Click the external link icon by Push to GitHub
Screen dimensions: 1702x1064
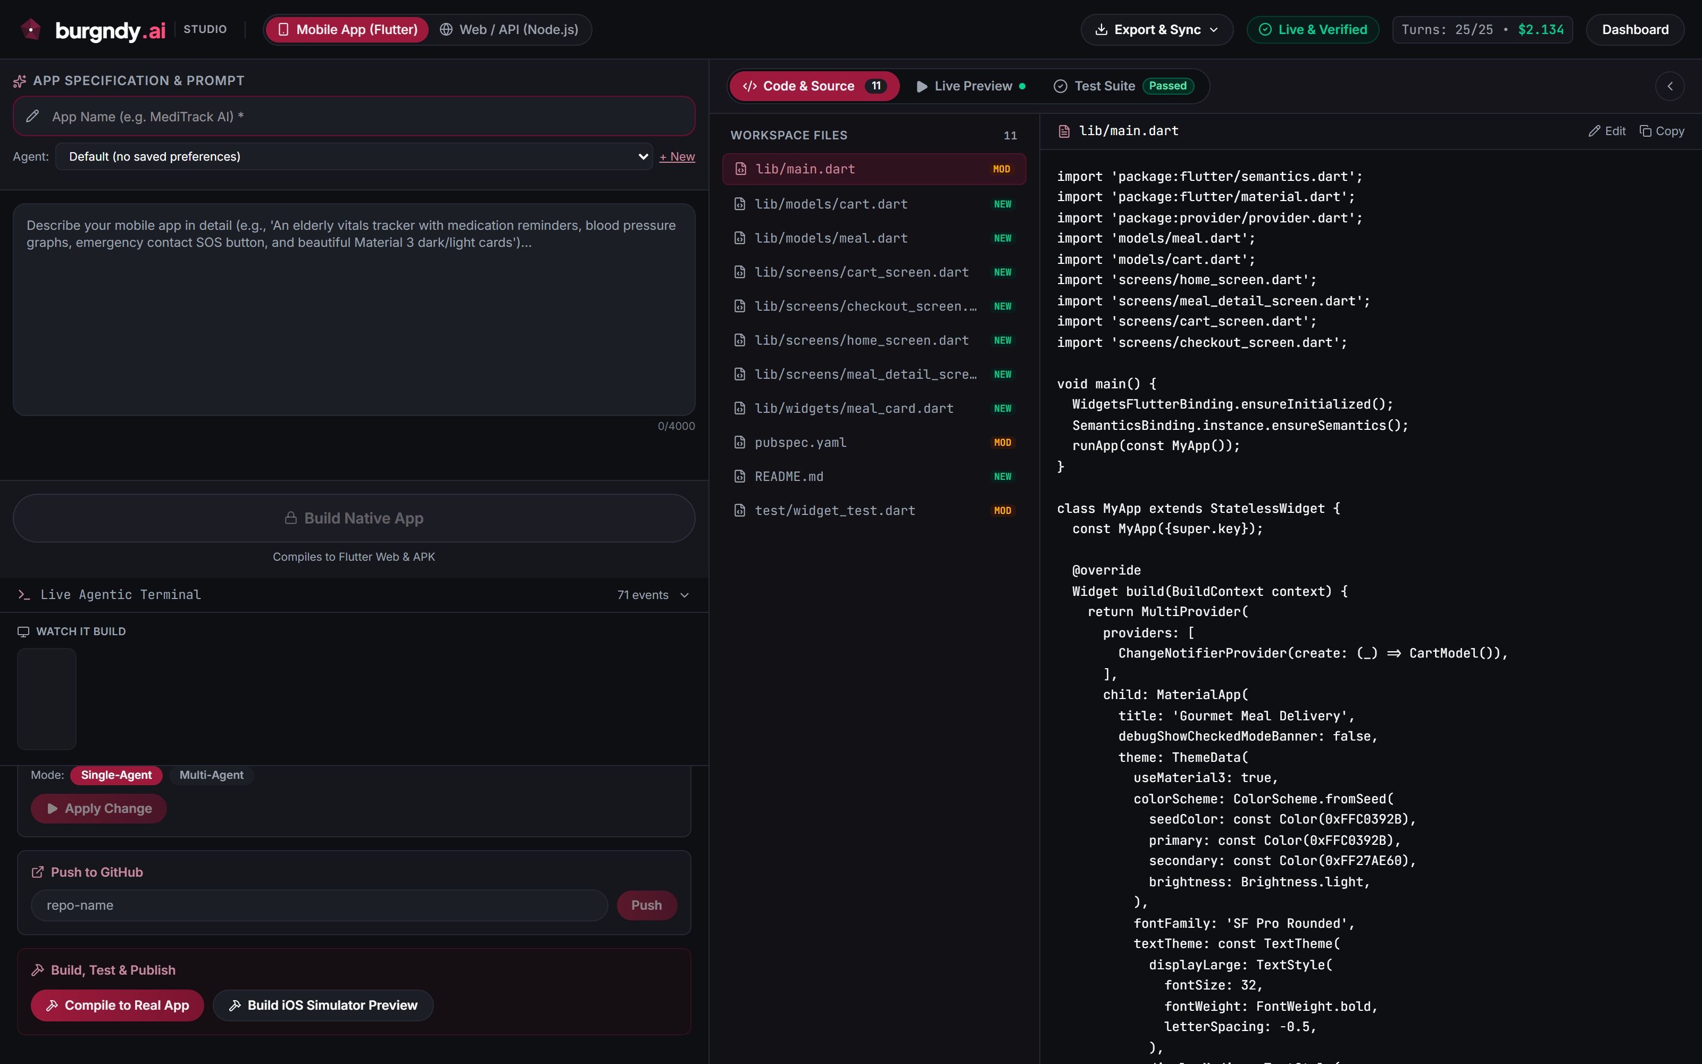click(38, 872)
